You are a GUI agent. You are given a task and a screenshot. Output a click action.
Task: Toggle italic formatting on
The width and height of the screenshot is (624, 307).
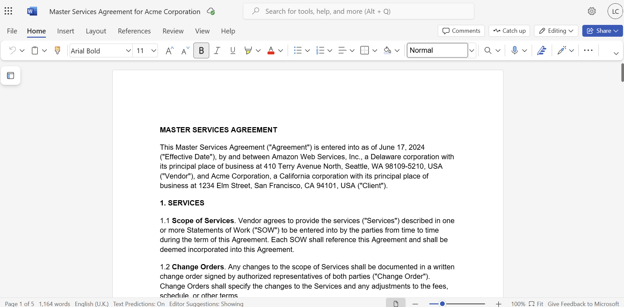(217, 50)
